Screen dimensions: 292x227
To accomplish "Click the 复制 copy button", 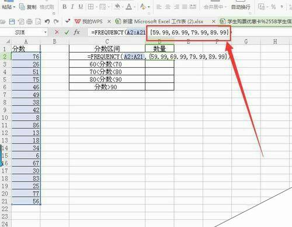I will 28,7.
